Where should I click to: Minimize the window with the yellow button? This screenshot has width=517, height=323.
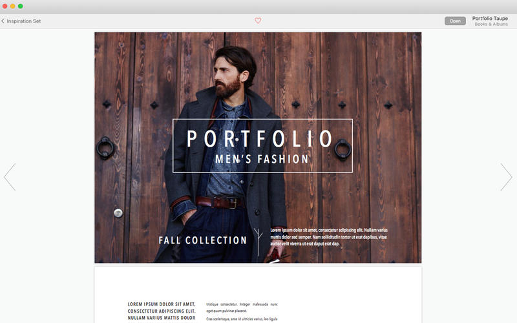[x=12, y=6]
